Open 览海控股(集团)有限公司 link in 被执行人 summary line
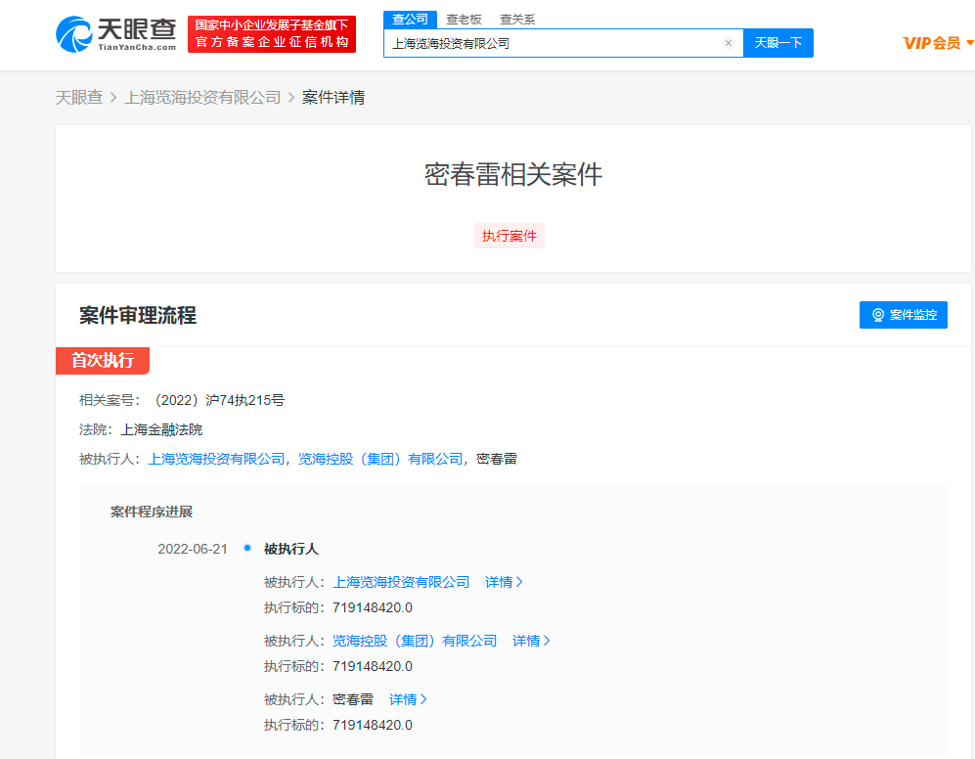The width and height of the screenshot is (975, 759). pyautogui.click(x=380, y=459)
